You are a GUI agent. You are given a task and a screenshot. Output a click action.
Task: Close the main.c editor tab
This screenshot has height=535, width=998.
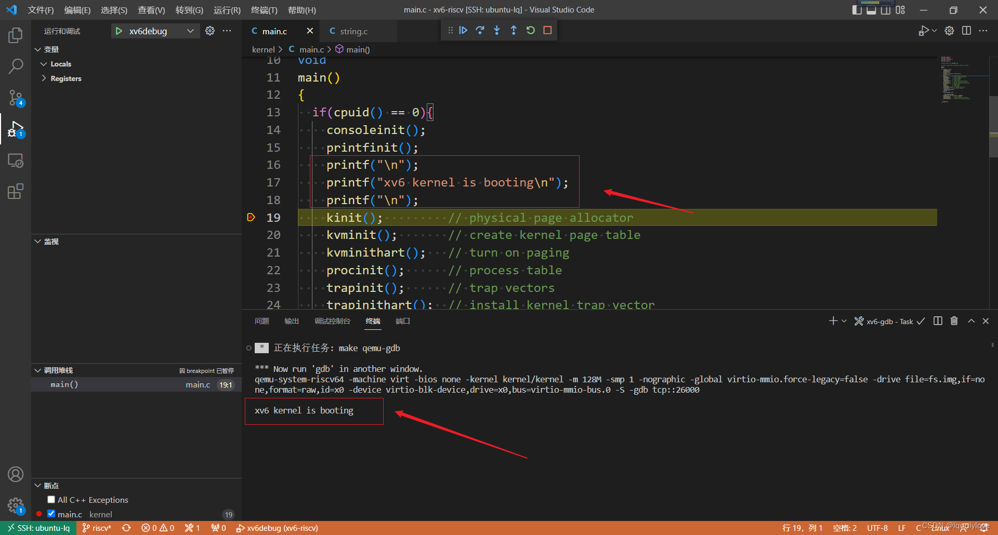(310, 31)
